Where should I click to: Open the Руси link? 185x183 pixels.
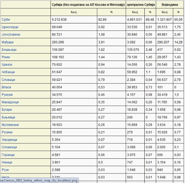[x=5, y=170]
